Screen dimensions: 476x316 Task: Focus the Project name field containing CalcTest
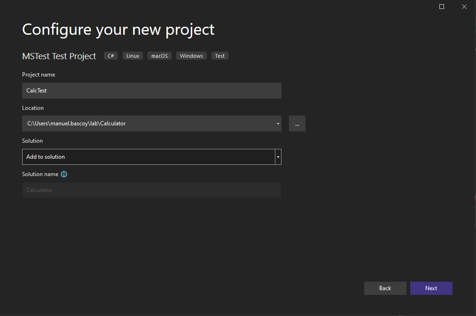[151, 91]
